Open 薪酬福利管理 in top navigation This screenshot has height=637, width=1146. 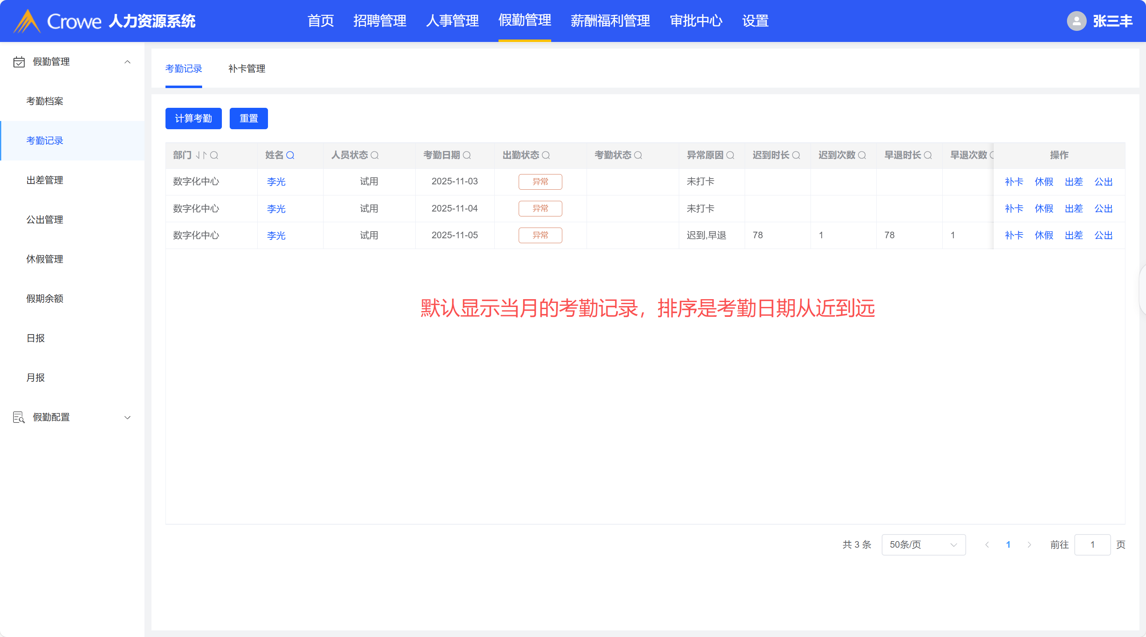click(x=610, y=21)
